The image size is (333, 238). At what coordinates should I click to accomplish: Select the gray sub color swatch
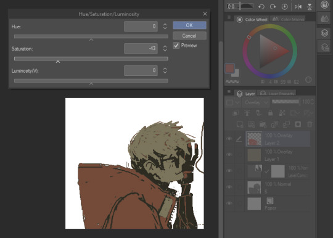pos(236,73)
